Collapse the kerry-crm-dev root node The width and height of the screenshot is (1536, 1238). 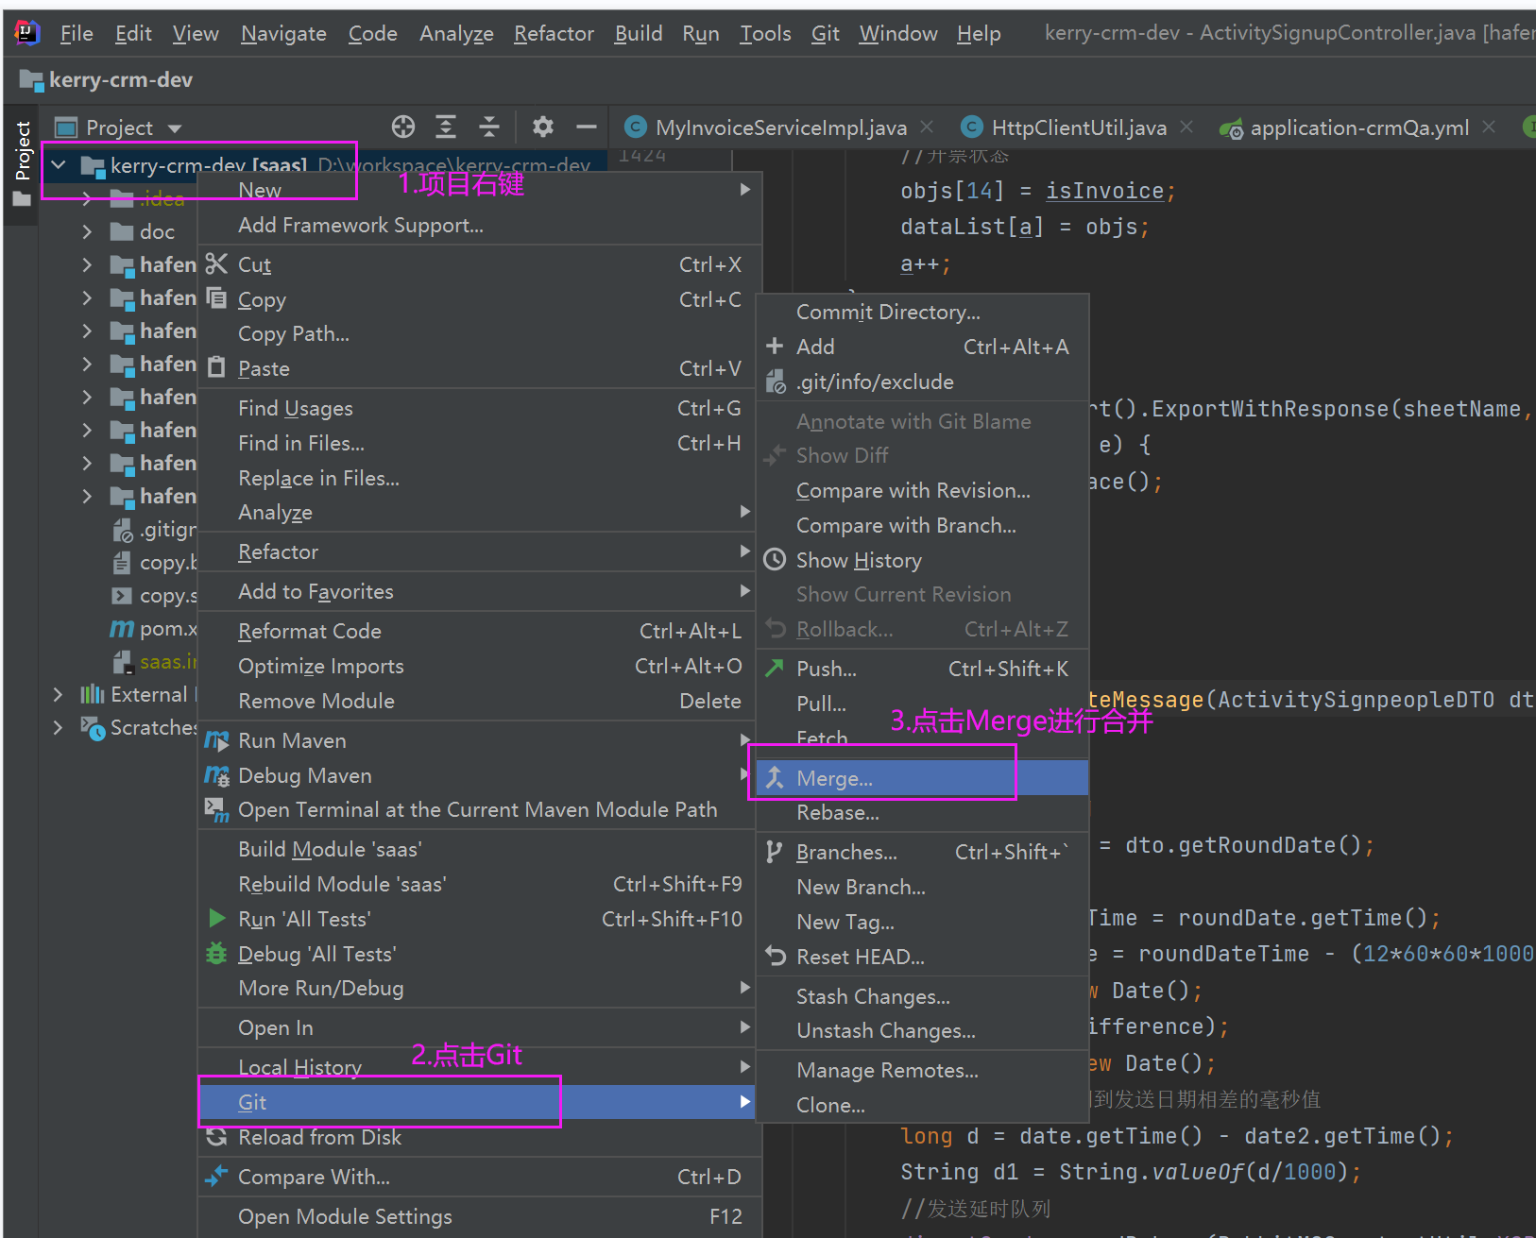pyautogui.click(x=59, y=165)
